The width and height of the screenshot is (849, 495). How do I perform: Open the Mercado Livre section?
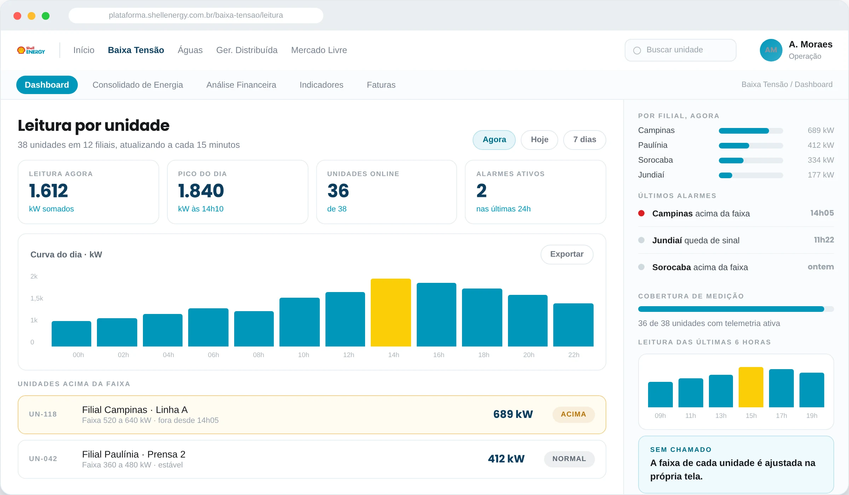pos(319,50)
